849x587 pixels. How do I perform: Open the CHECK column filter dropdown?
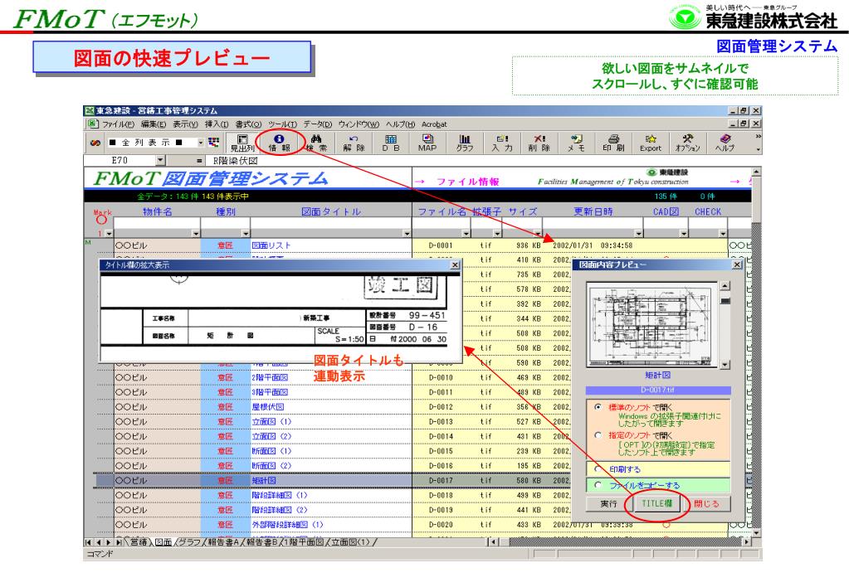[x=722, y=233]
